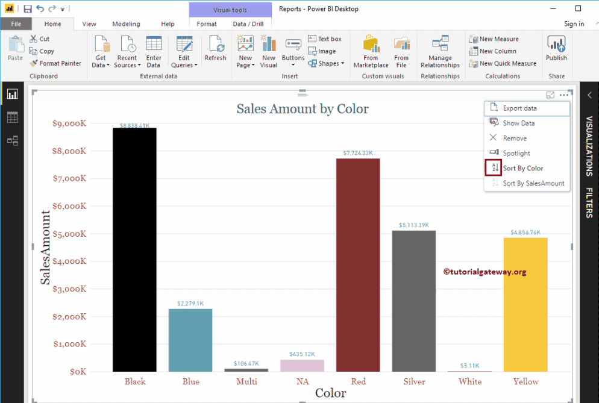Redo the last action

click(x=52, y=8)
